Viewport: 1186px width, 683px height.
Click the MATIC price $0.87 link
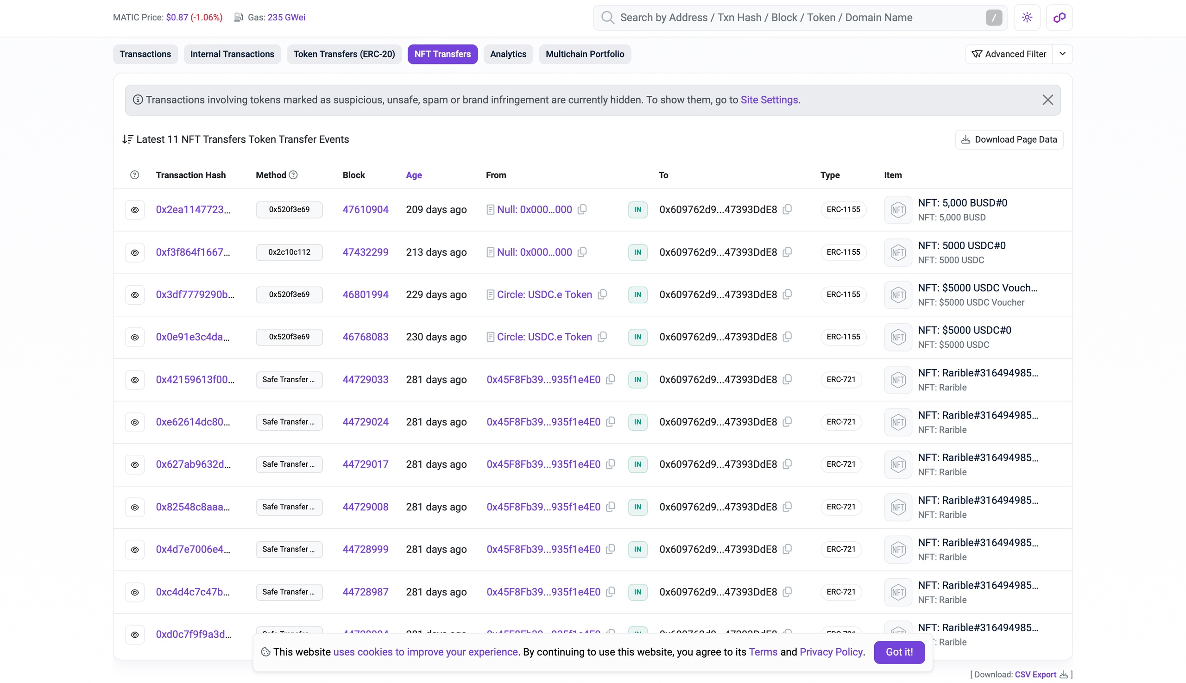pyautogui.click(x=177, y=17)
